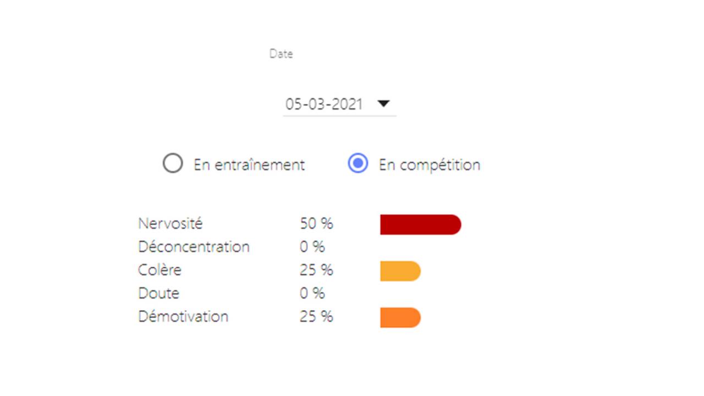Click the yellow Colère progress bar
Image resolution: width=704 pixels, height=396 pixels.
pos(400,271)
